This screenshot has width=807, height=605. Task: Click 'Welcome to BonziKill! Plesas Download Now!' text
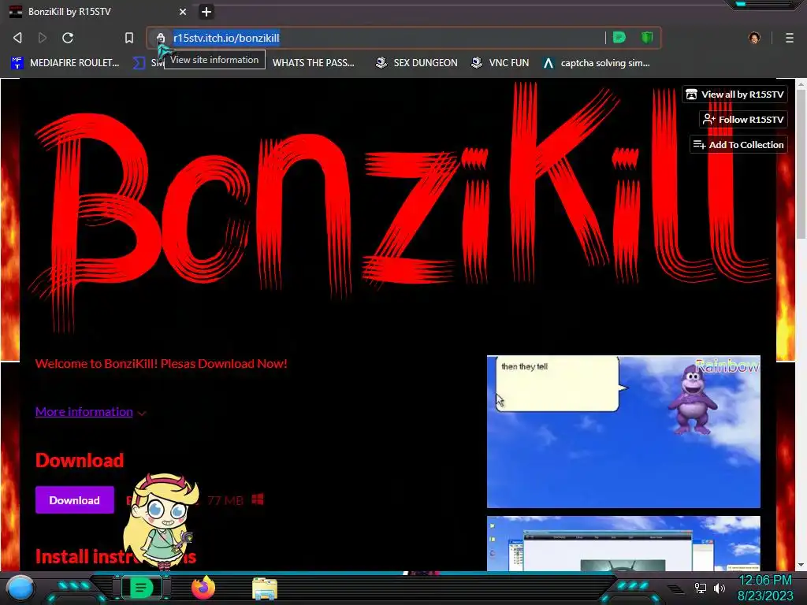[x=161, y=364]
